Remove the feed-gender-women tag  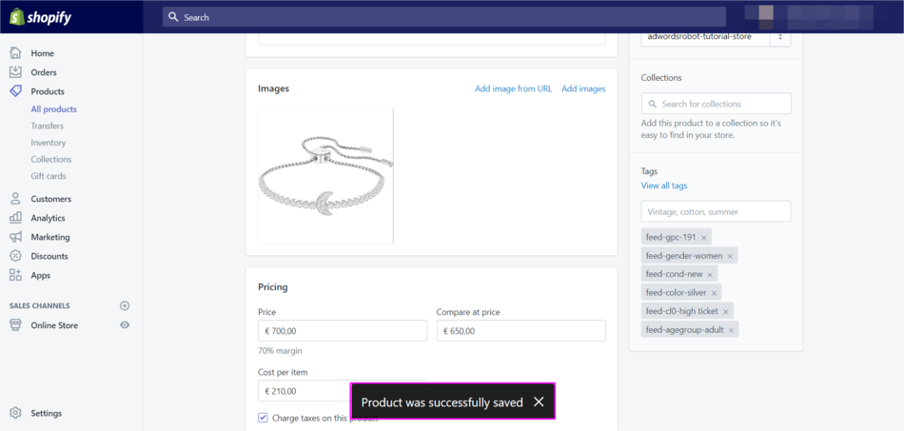click(730, 256)
